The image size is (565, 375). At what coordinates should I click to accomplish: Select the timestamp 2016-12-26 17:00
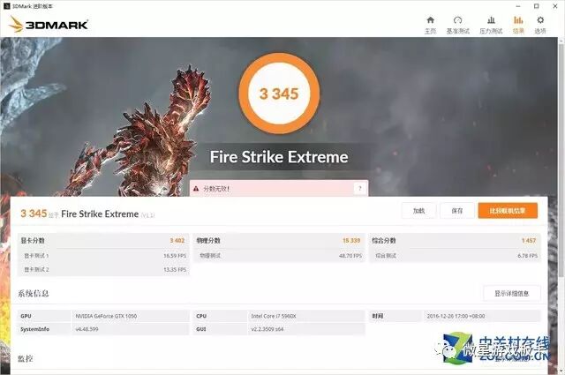[x=456, y=316]
